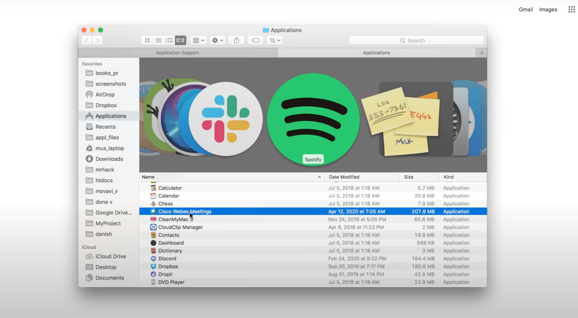Go back with the Finder back arrow
The height and width of the screenshot is (318, 578).
[x=87, y=40]
